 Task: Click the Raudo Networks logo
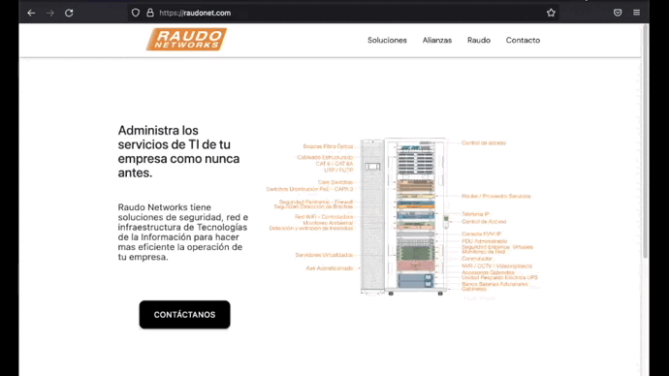pyautogui.click(x=186, y=39)
